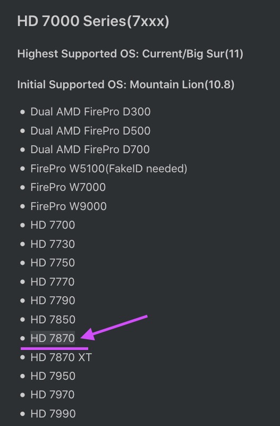280x426 pixels.
Task: Click FirePro W7000 list item
Action: tap(68, 187)
